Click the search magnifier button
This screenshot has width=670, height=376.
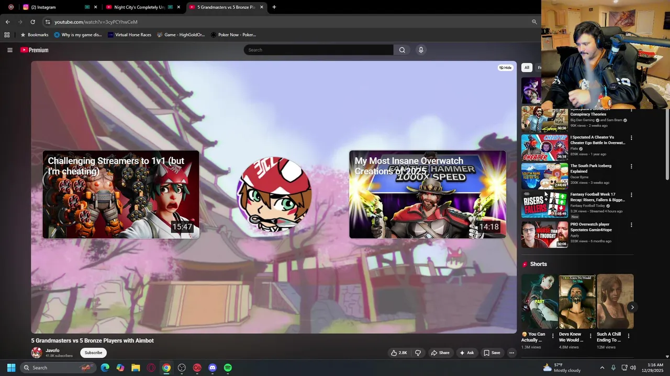[402, 50]
